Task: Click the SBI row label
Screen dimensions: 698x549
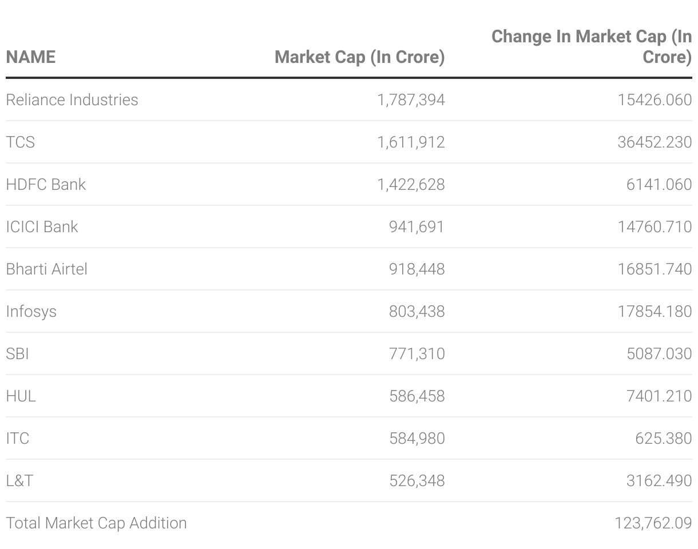Action: coord(17,353)
